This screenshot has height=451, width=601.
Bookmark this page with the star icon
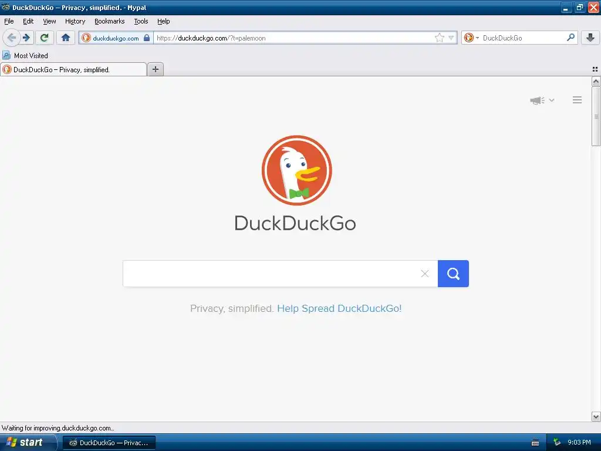pyautogui.click(x=439, y=38)
